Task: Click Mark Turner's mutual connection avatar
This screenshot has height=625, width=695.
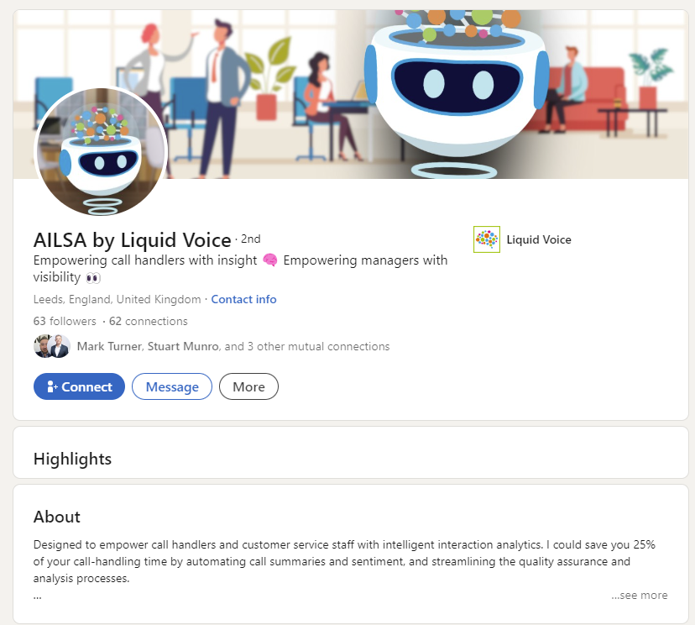Action: [x=43, y=346]
